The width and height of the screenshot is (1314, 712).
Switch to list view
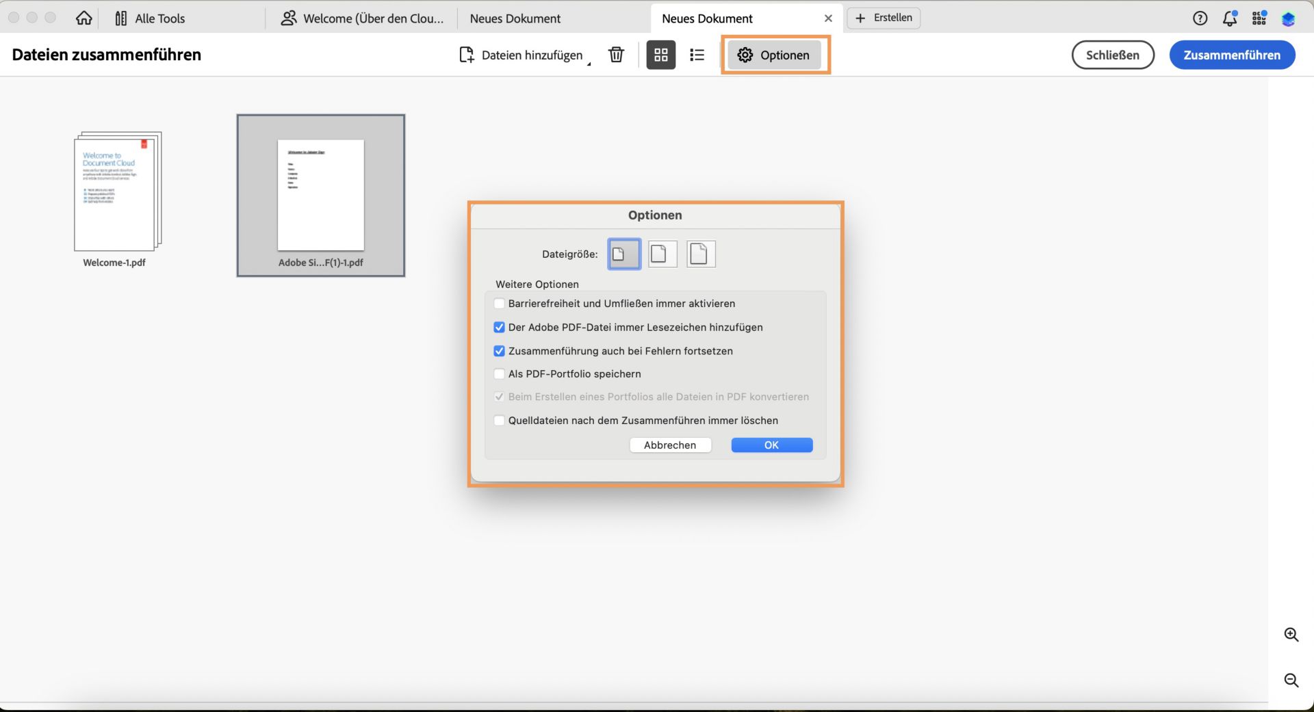697,55
